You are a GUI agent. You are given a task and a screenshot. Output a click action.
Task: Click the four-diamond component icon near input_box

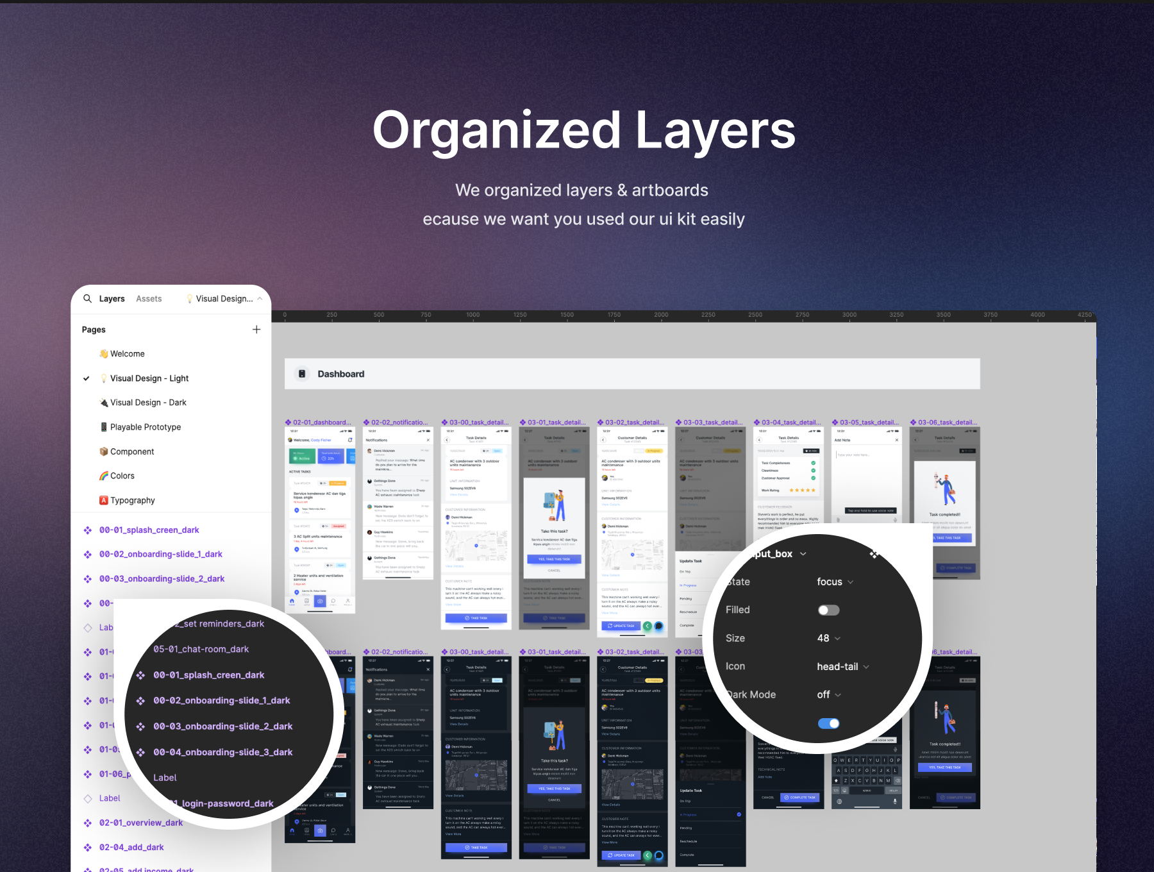[x=873, y=554]
